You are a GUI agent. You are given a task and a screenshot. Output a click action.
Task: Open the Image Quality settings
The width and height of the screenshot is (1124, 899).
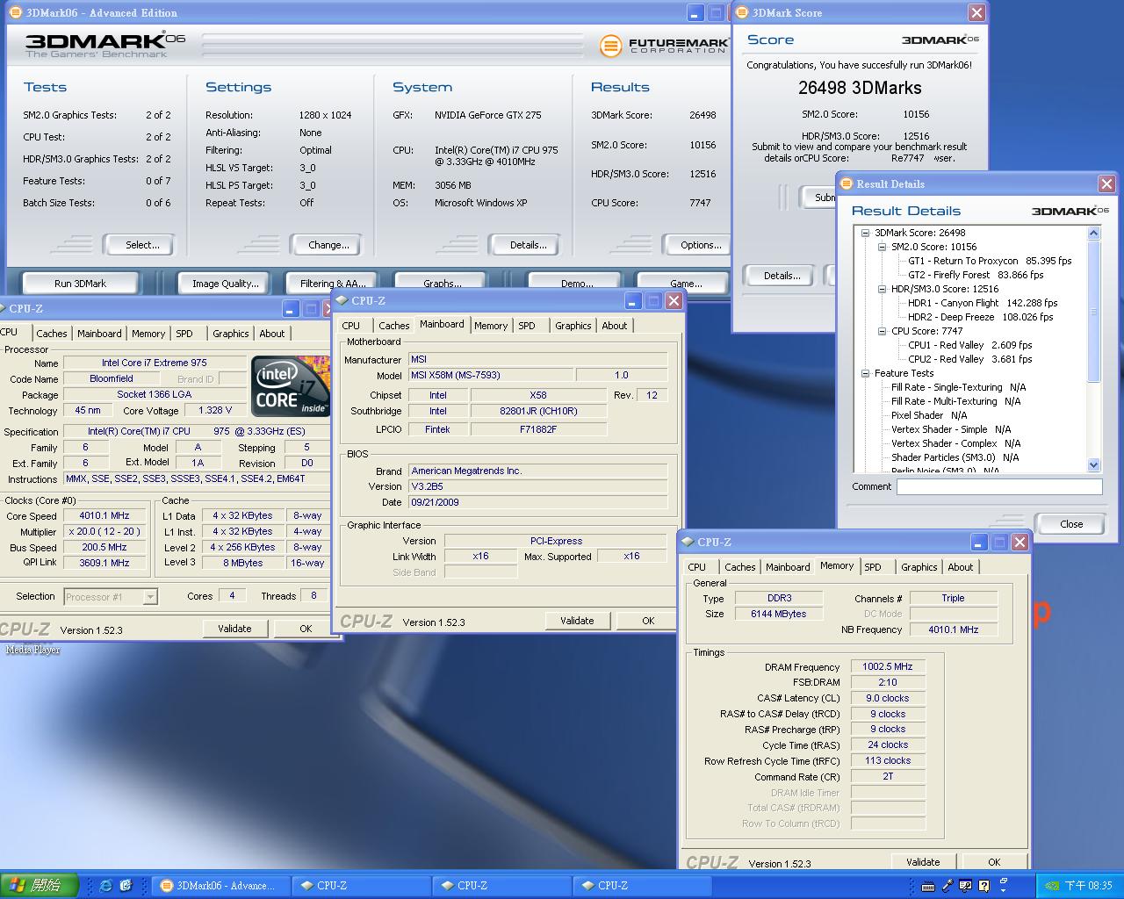(225, 283)
